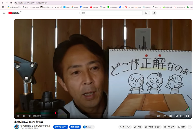
Task: Toggle subtitles with the captions button
Action: (x=165, y=116)
